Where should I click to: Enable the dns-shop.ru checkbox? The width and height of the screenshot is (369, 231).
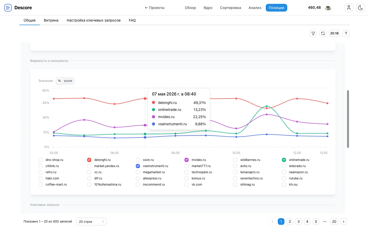click(40, 160)
